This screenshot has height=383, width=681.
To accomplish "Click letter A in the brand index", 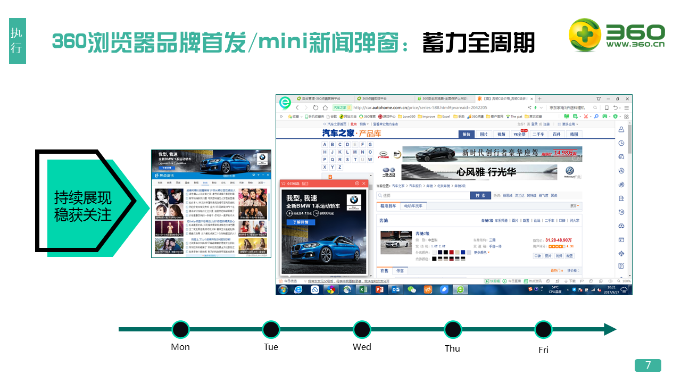I will 325,145.
